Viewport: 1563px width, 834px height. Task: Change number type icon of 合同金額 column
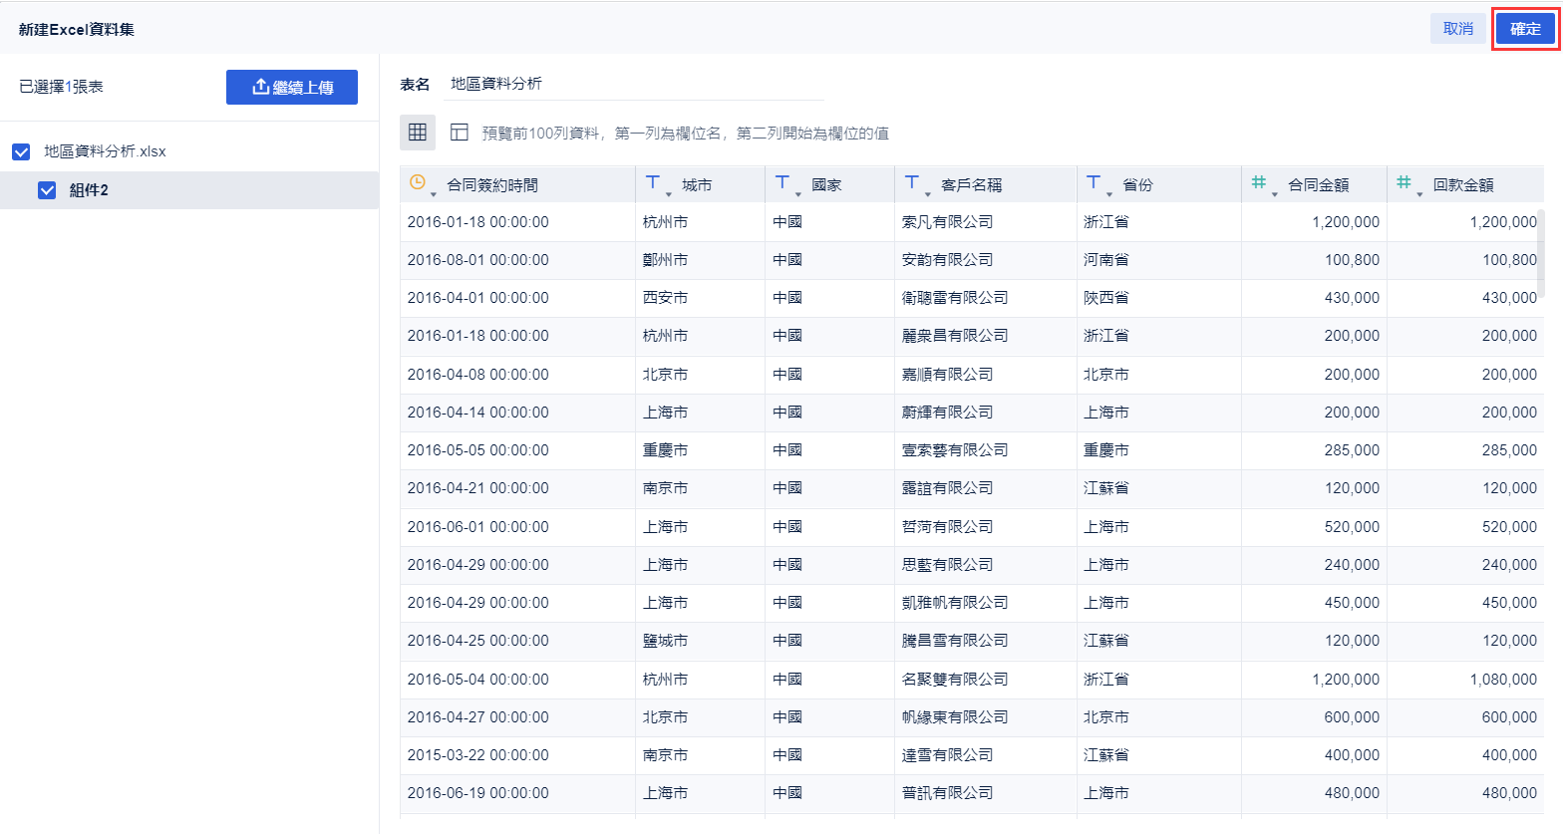1259,183
